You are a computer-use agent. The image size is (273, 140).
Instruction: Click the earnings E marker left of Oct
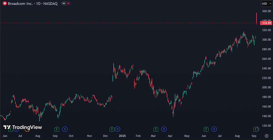(57, 129)
